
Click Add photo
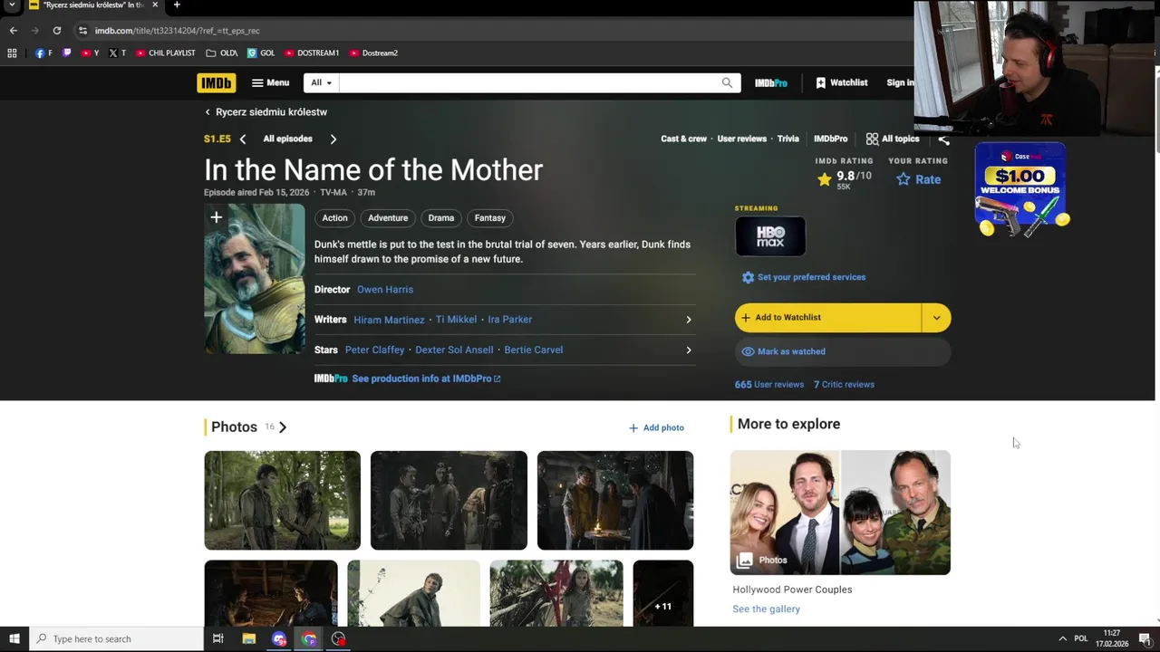tap(657, 427)
